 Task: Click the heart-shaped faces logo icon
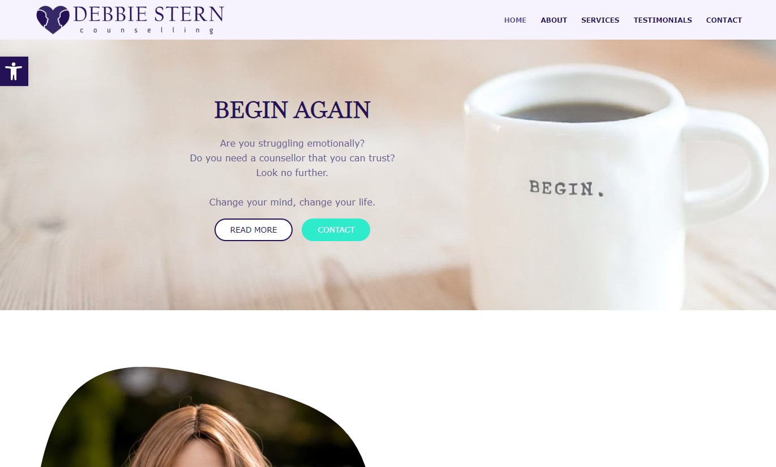[53, 20]
